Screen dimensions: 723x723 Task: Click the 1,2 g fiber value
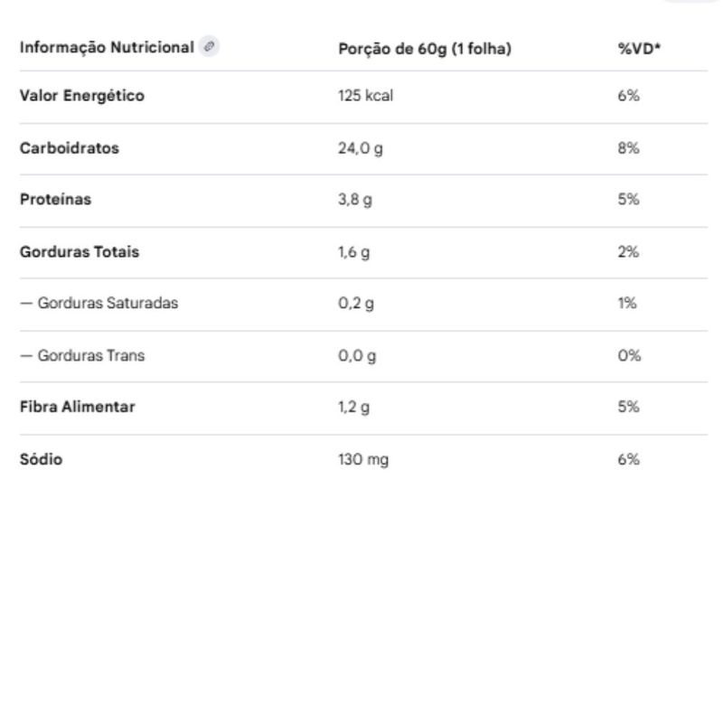tap(354, 408)
